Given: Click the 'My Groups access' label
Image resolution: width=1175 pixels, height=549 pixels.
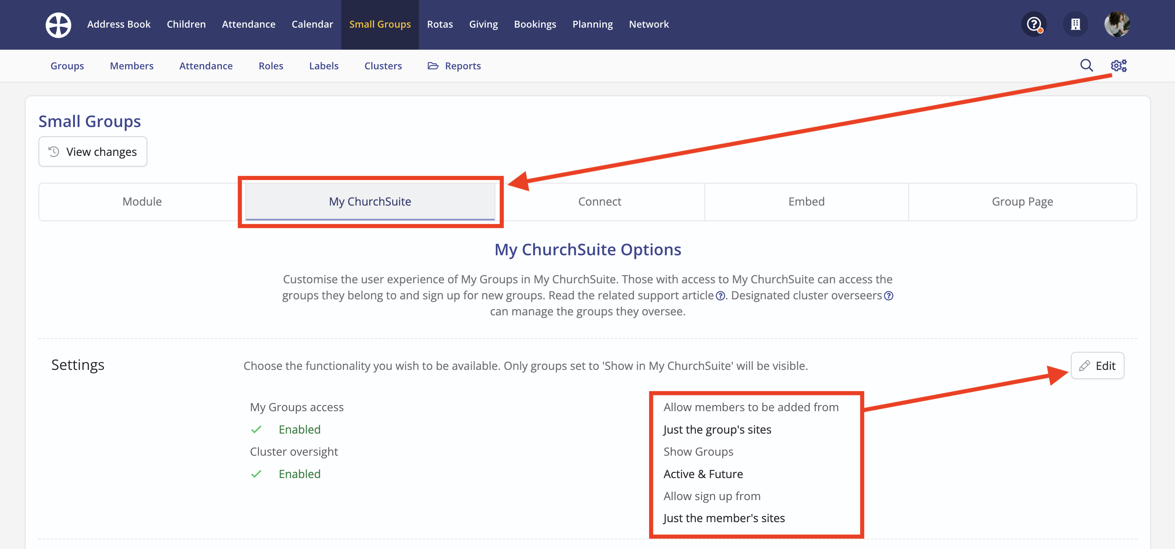Looking at the screenshot, I should click(296, 407).
